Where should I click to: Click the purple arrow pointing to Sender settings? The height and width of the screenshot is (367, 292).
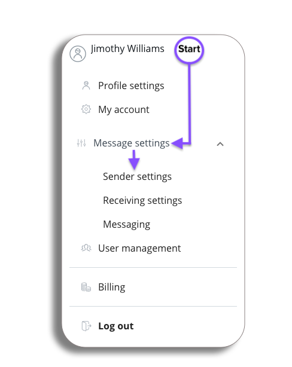tap(134, 160)
